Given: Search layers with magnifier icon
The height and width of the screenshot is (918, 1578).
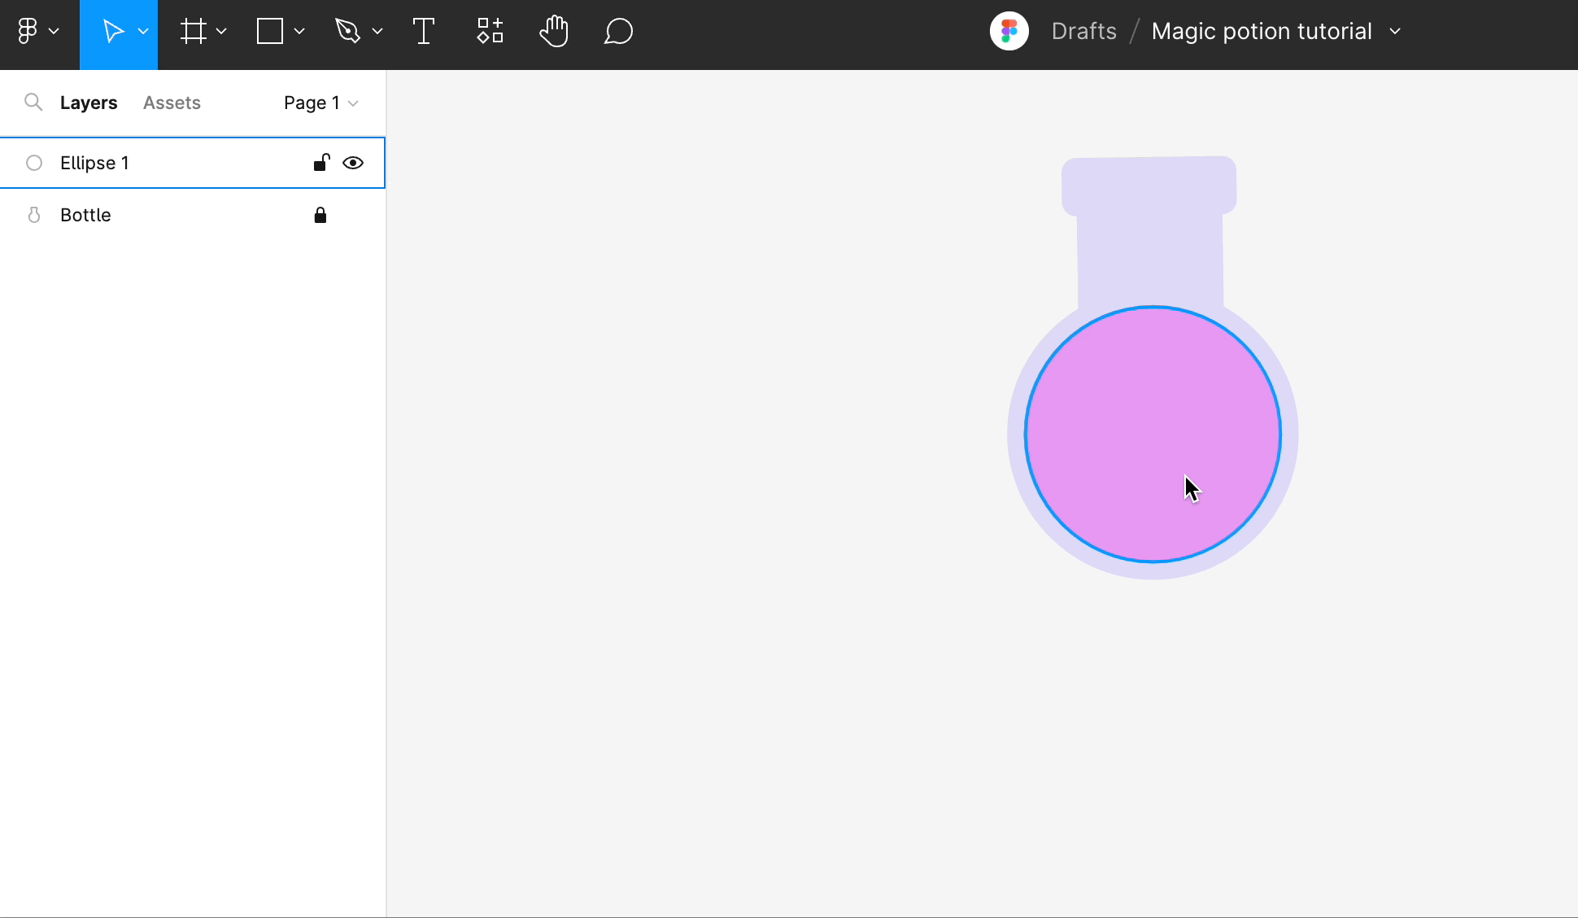Looking at the screenshot, I should coord(33,103).
